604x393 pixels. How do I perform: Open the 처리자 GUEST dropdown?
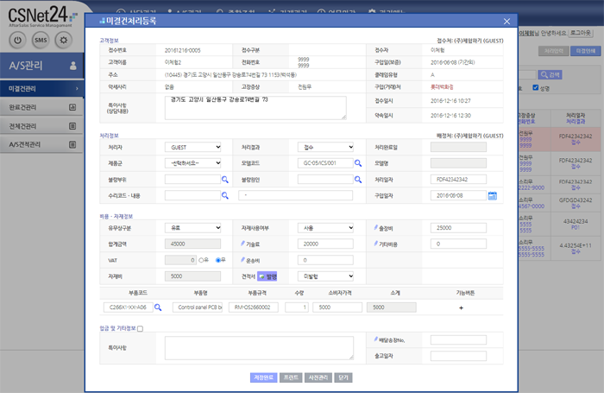tap(193, 147)
